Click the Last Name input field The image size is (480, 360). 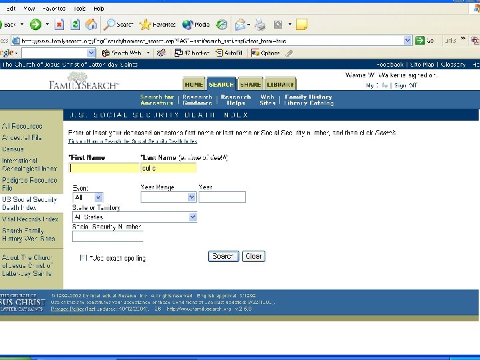(169, 168)
